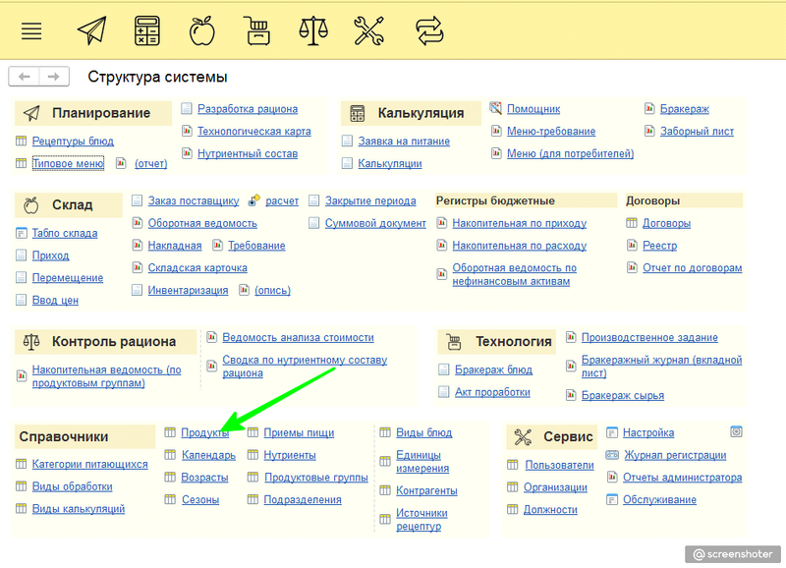
Task: Open Технологическая карта report
Action: tap(253, 132)
